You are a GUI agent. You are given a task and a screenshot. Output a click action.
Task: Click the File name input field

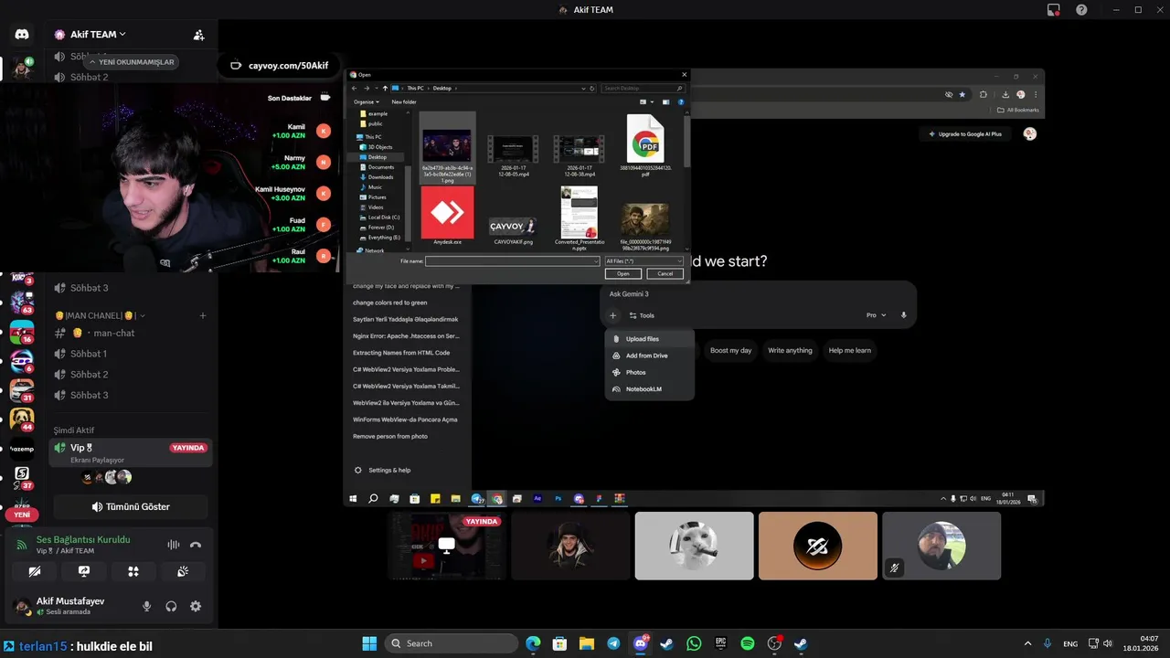tap(512, 261)
